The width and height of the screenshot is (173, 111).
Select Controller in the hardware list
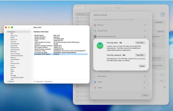point(14,46)
